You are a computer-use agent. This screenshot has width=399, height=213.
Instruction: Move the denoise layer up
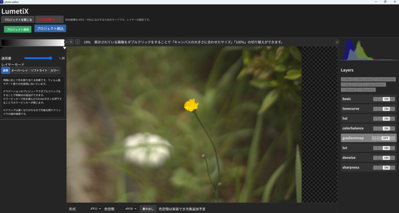[375, 158]
